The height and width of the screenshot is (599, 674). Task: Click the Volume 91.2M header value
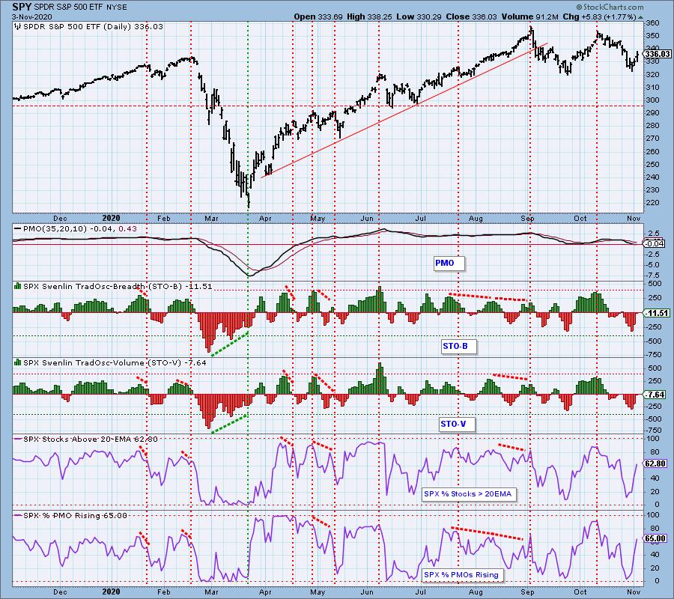529,16
